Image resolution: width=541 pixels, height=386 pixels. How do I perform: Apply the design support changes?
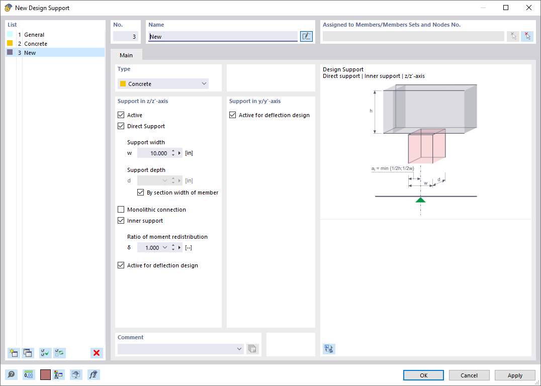tap(514, 375)
